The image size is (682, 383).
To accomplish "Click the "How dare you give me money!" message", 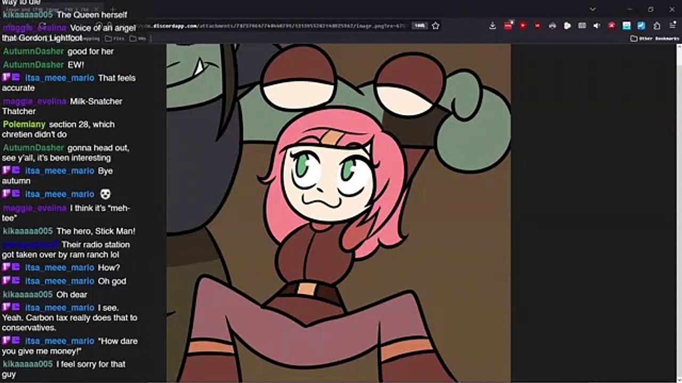I will pos(69,346).
